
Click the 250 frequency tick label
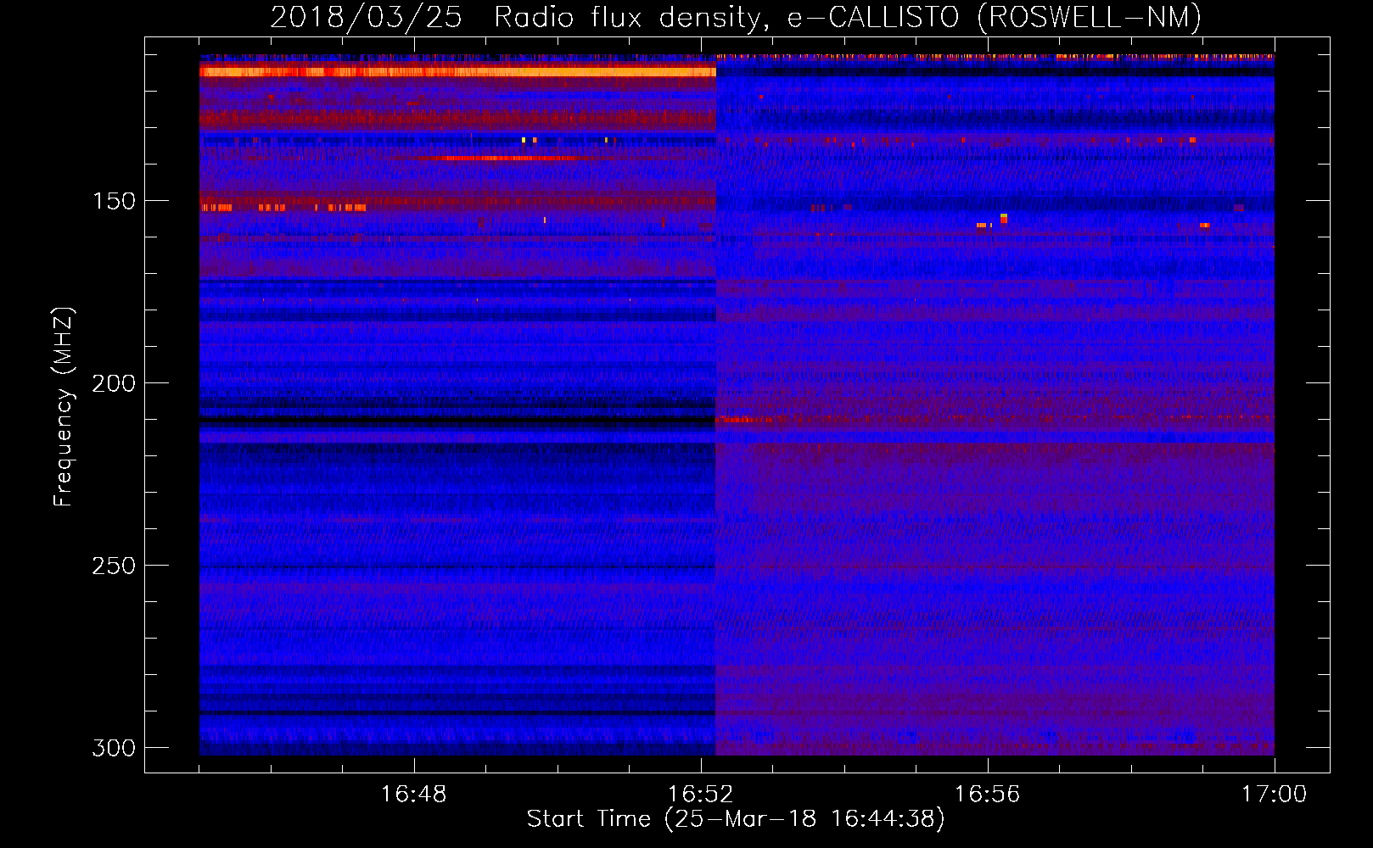click(x=114, y=566)
